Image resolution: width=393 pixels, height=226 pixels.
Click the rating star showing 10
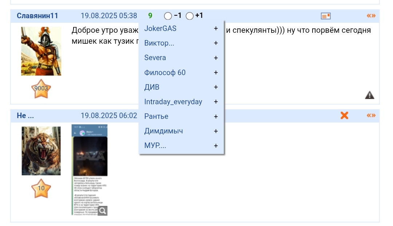41,188
